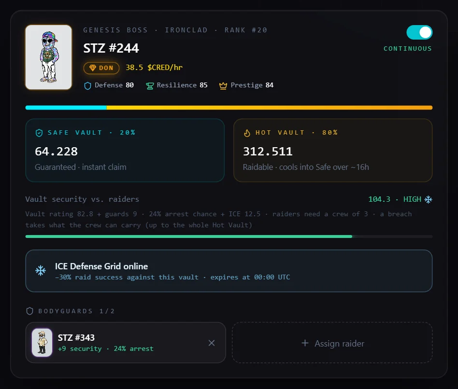Click the ICE Defense Grid snowflake icon
The width and height of the screenshot is (458, 389).
pyautogui.click(x=41, y=271)
